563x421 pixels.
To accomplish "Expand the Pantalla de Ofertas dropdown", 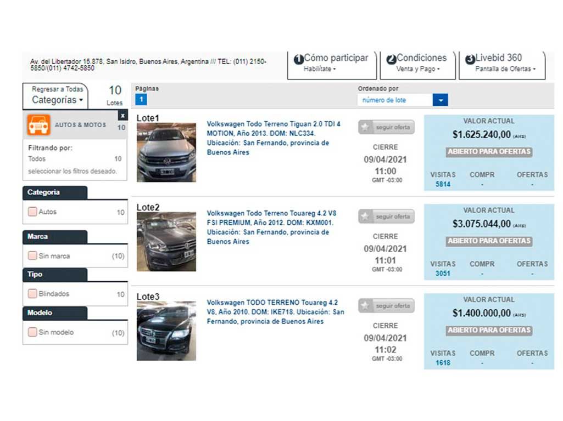I will tap(505, 69).
